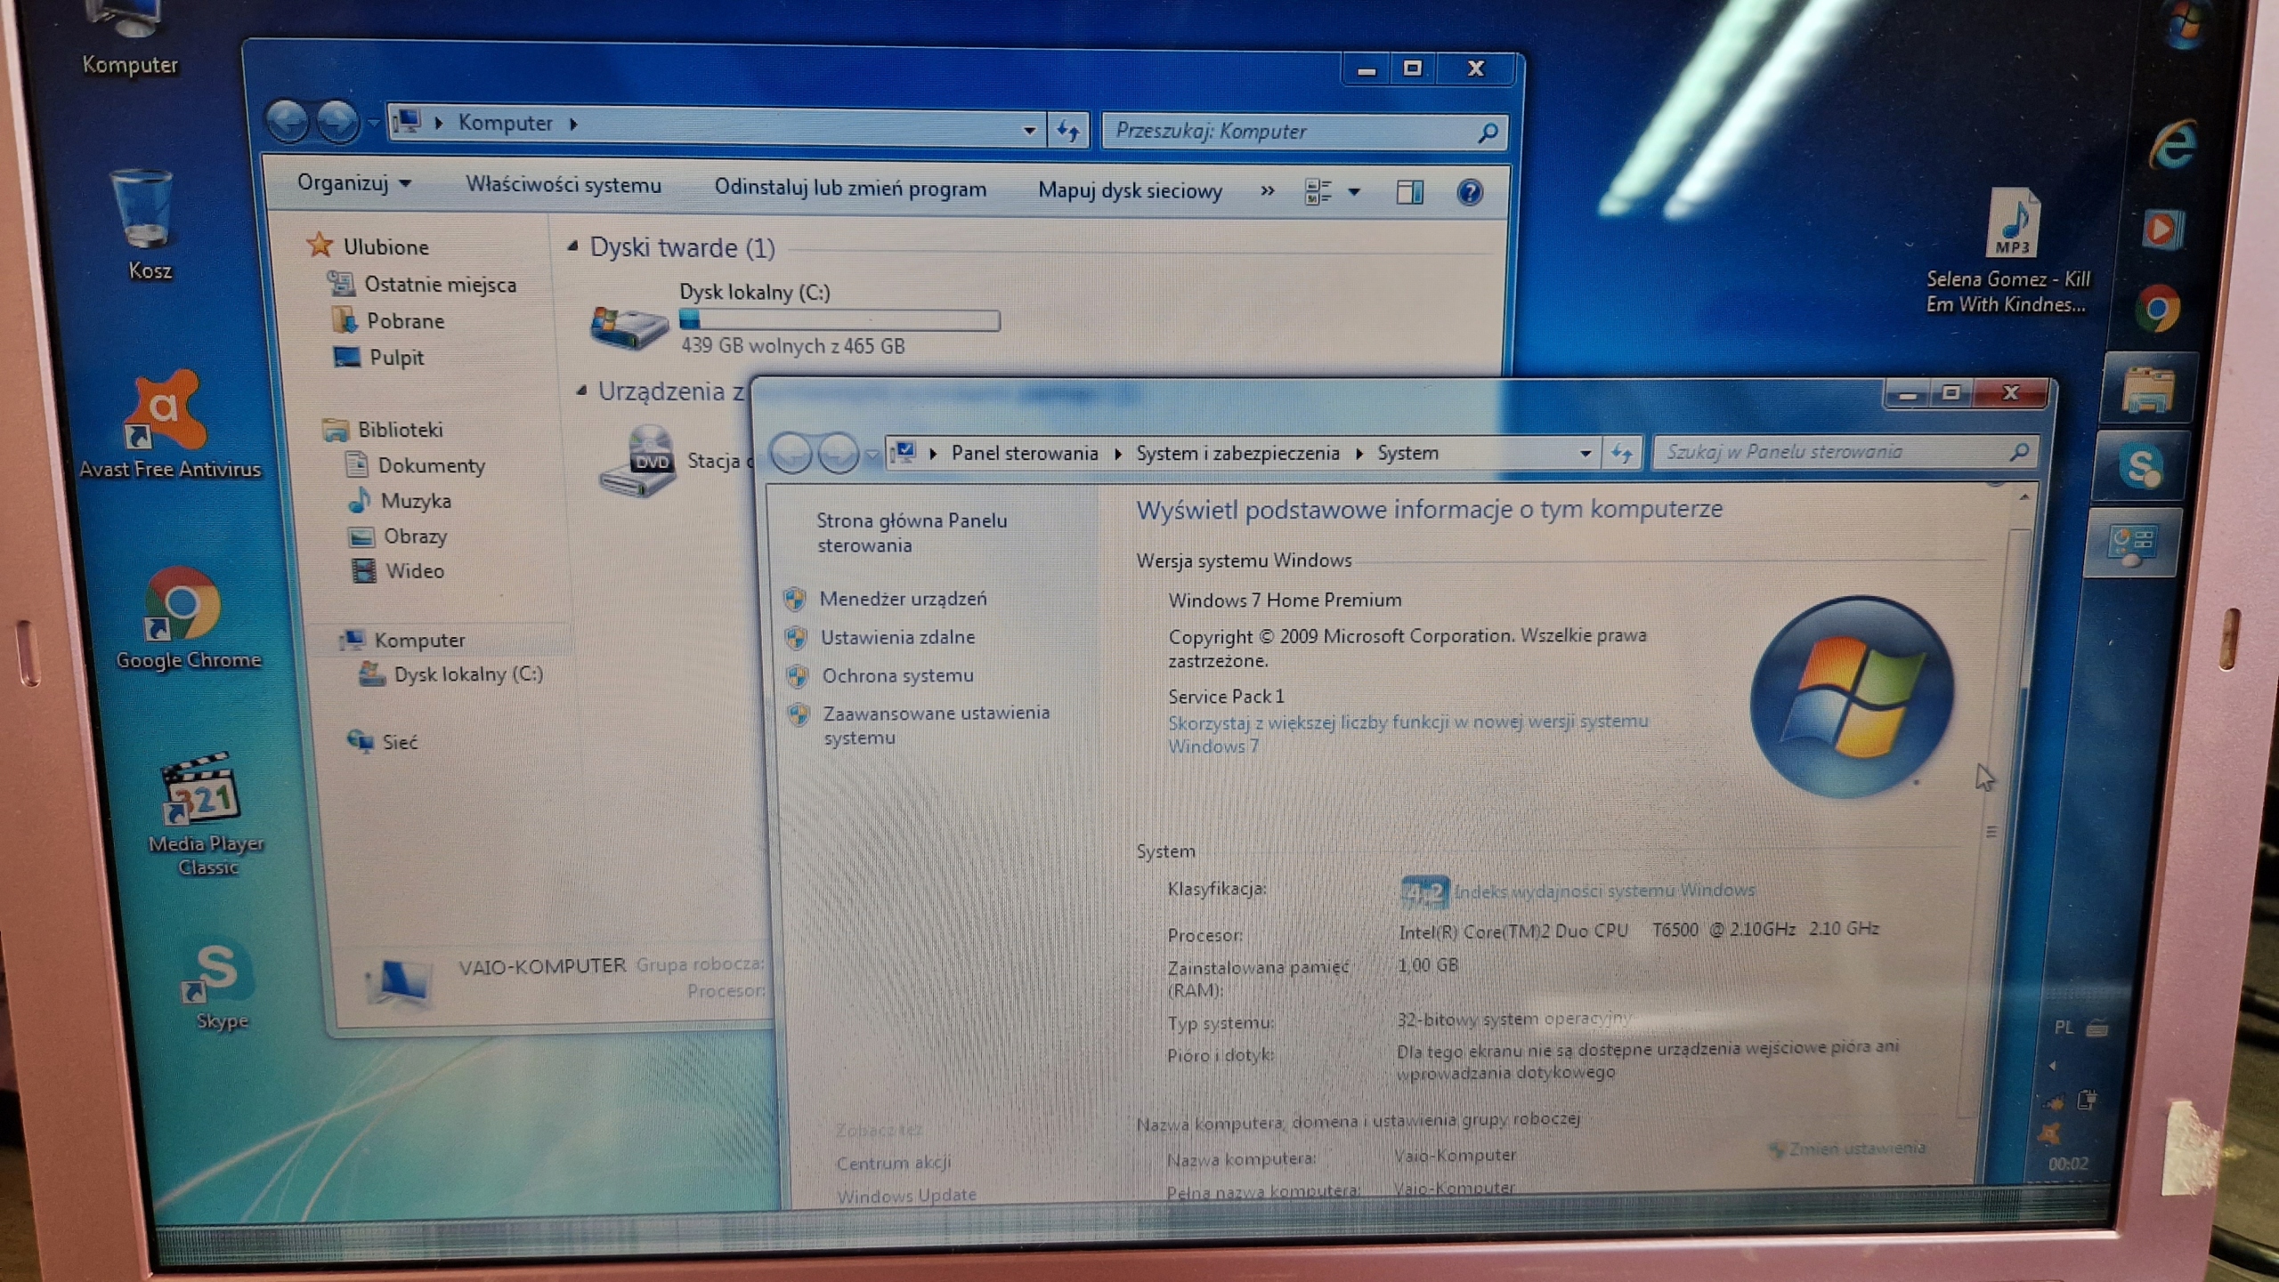Click the Selena Gomez MP3 file
The width and height of the screenshot is (2279, 1282).
tap(2010, 224)
